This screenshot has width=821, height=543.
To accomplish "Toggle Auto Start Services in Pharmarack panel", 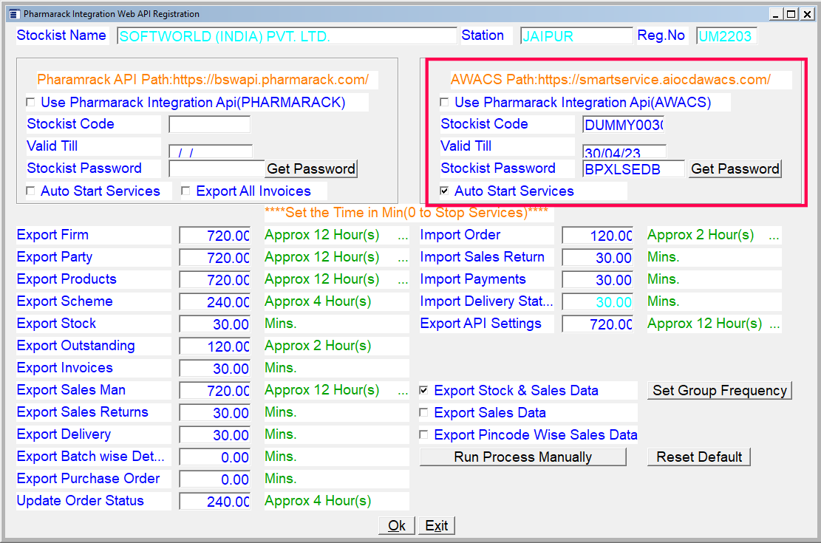I will coord(31,191).
